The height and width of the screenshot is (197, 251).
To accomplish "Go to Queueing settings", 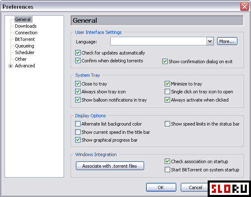I will tap(24, 46).
